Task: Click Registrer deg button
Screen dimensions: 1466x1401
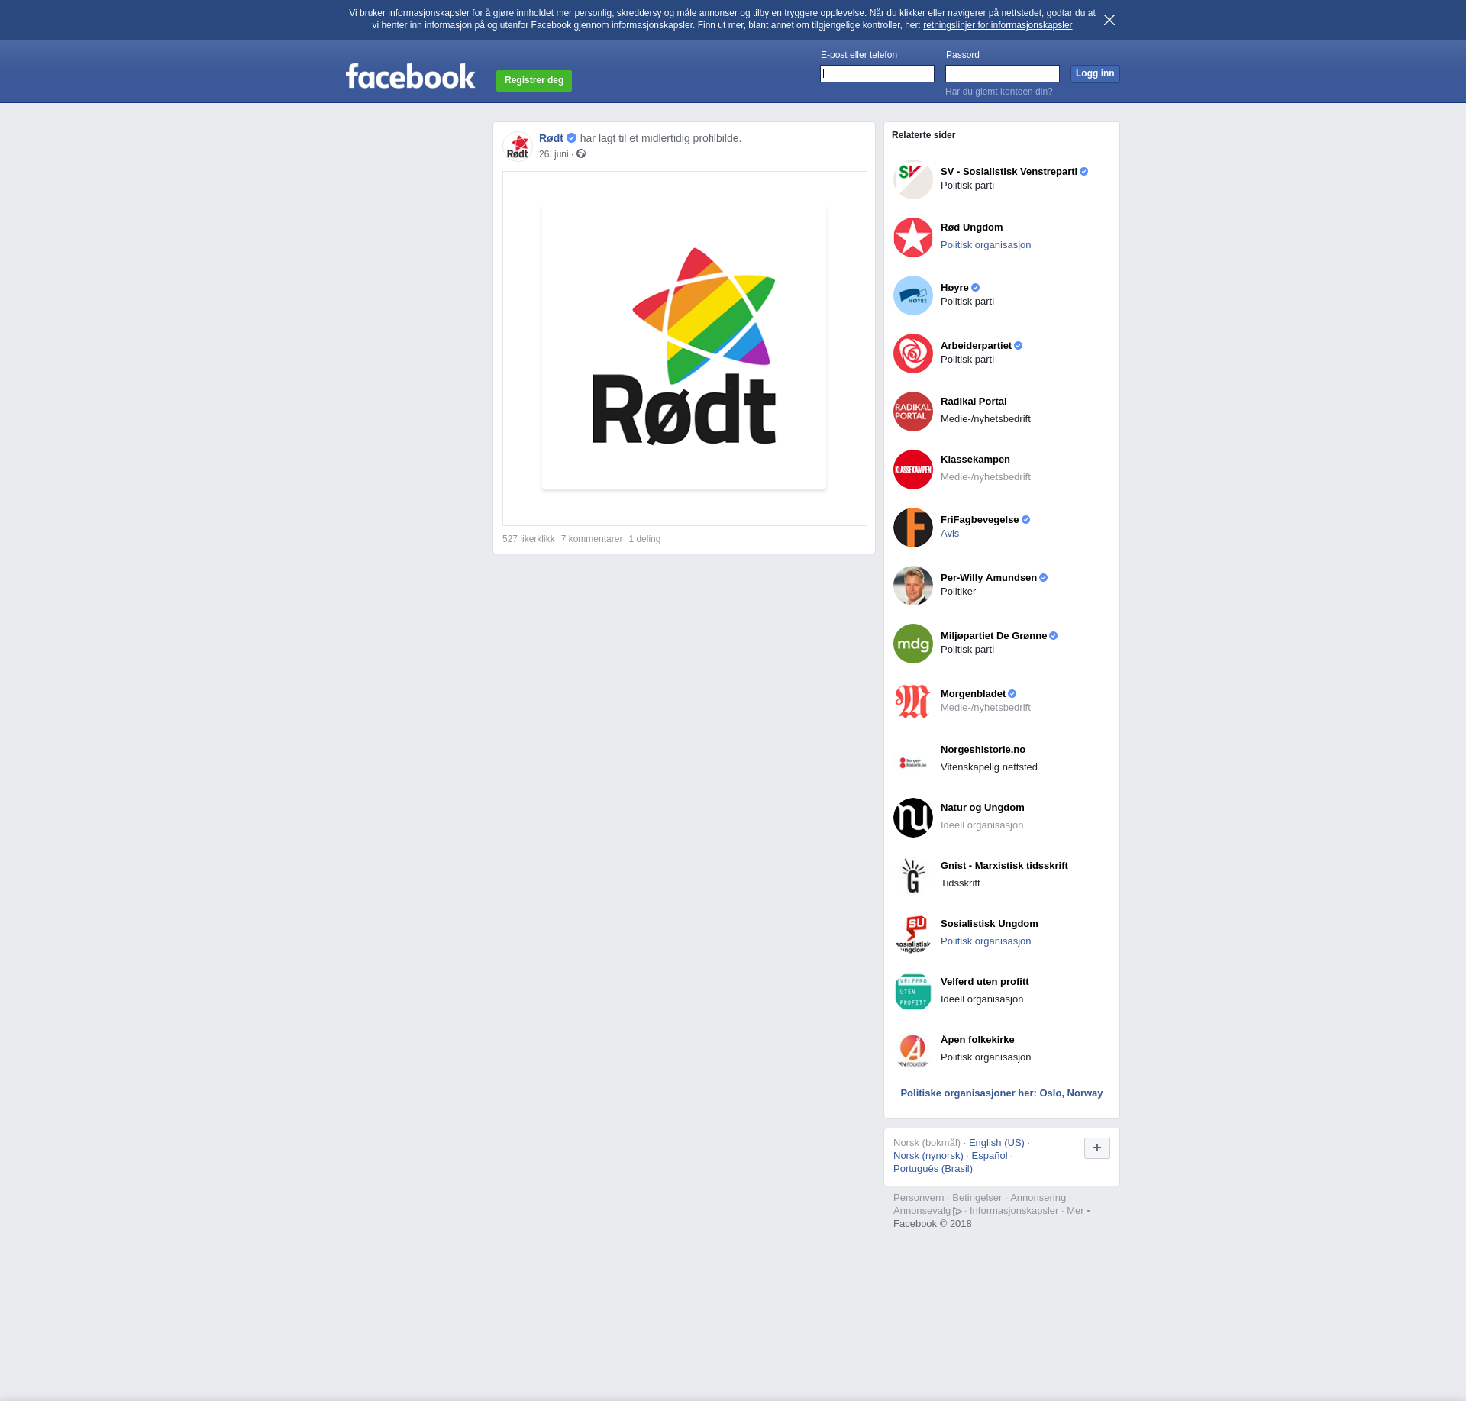Action: 534,80
